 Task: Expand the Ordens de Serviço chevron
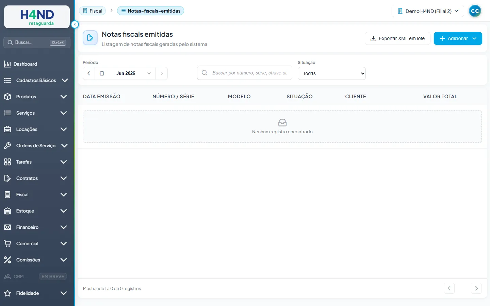(x=64, y=146)
